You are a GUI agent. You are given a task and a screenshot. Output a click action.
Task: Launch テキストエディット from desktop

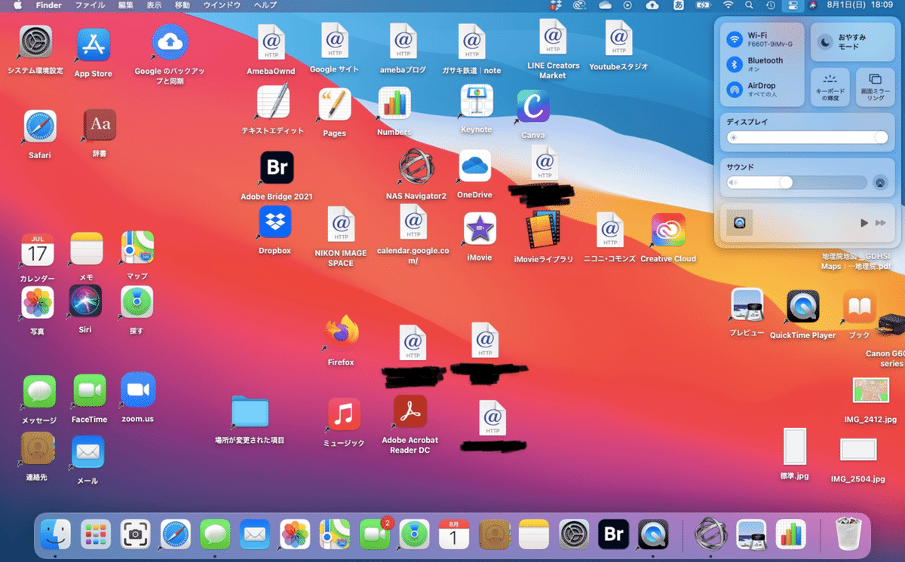click(273, 102)
